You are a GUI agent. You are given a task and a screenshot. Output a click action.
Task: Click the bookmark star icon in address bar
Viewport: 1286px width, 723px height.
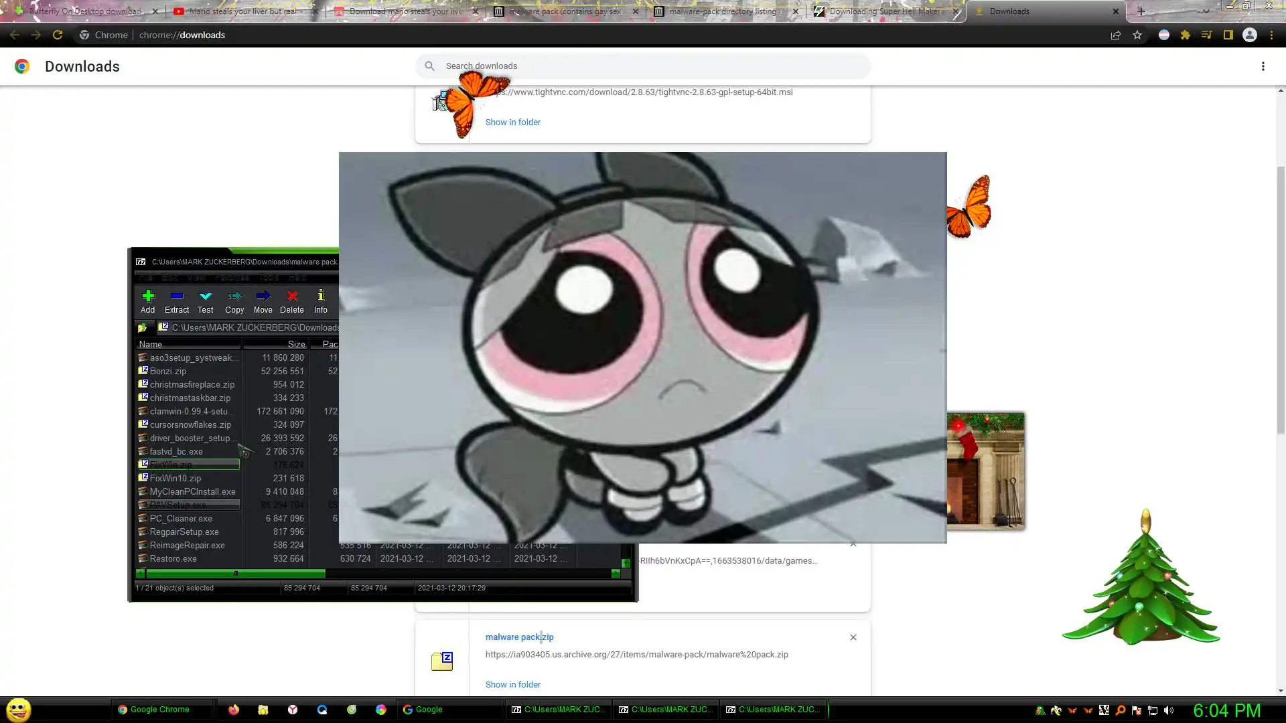(x=1137, y=35)
